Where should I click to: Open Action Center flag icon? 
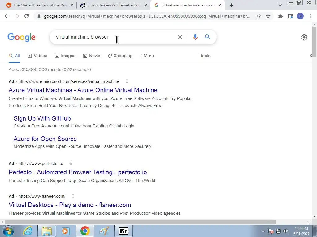(271, 231)
